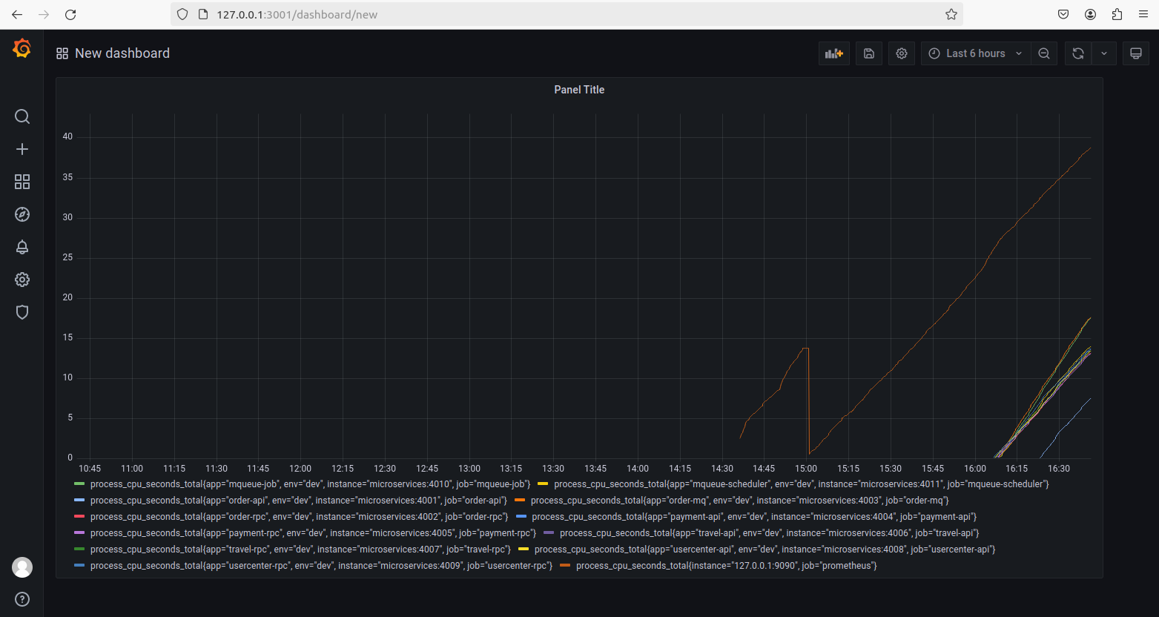Bookmark this page with the star
This screenshot has width=1159, height=617.
(951, 14)
